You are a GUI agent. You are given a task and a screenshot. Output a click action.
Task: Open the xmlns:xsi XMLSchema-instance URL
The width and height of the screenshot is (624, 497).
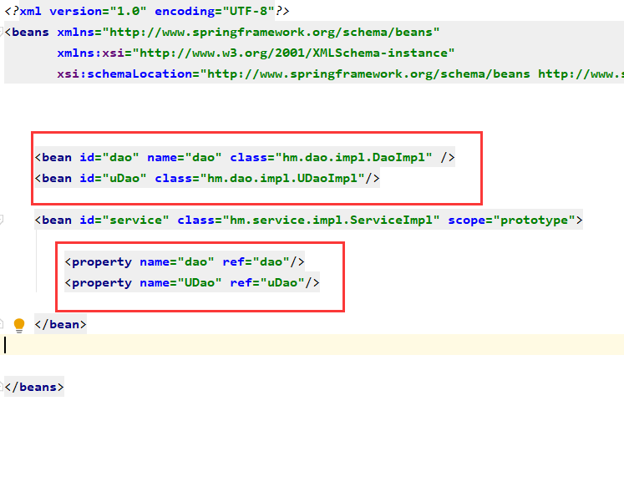pyautogui.click(x=293, y=53)
